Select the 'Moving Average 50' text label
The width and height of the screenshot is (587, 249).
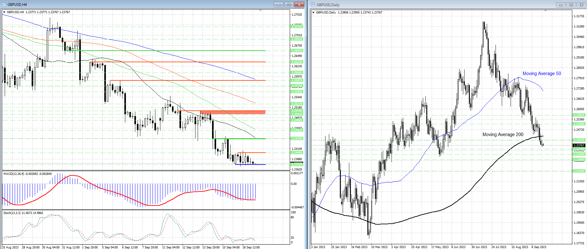tap(542, 74)
